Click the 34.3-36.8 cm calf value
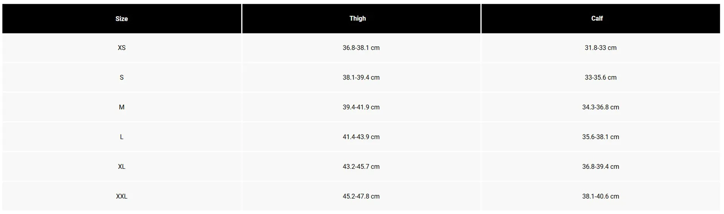 tap(601, 107)
